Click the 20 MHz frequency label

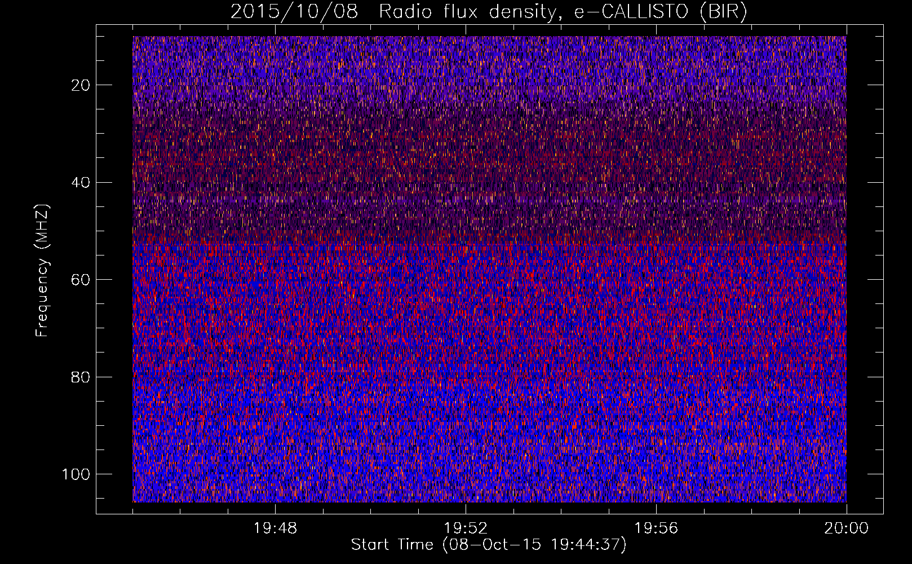[81, 85]
